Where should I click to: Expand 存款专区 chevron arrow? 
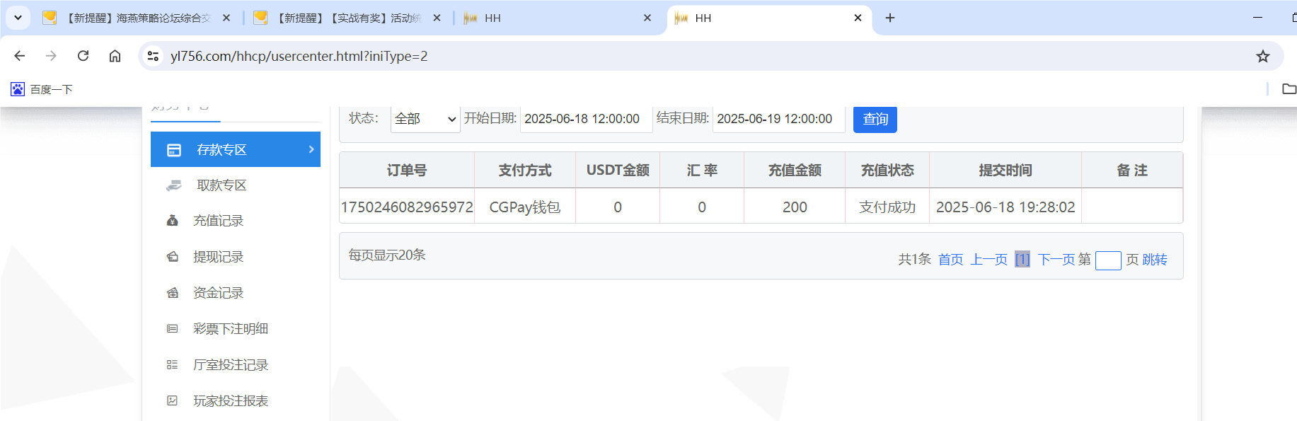(311, 149)
